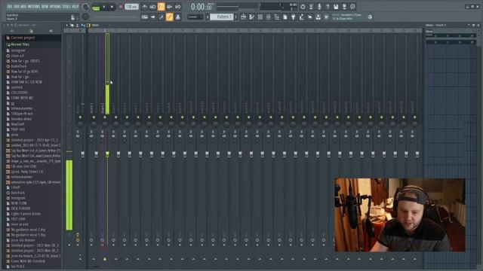Click the webcam video thumbnail
The width and height of the screenshot is (483, 271).
click(400, 215)
